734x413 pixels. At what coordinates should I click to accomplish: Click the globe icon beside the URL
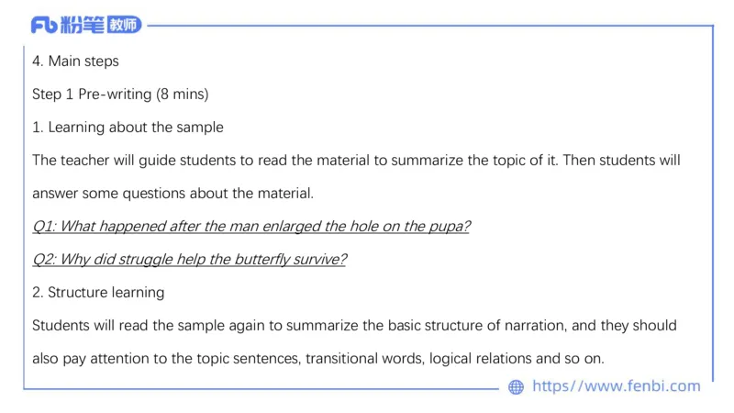point(517,387)
